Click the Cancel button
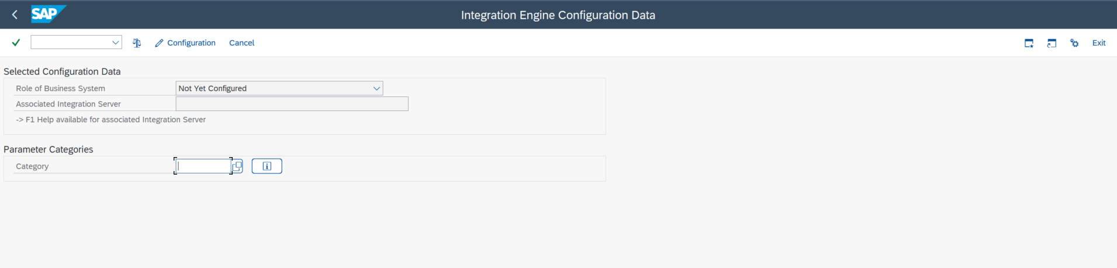The height and width of the screenshot is (268, 1117). 241,43
